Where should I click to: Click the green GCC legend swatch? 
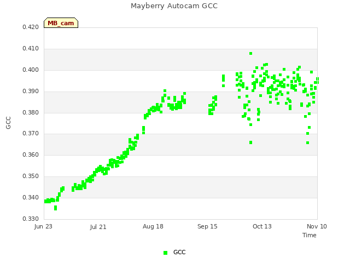[x=165, y=253]
